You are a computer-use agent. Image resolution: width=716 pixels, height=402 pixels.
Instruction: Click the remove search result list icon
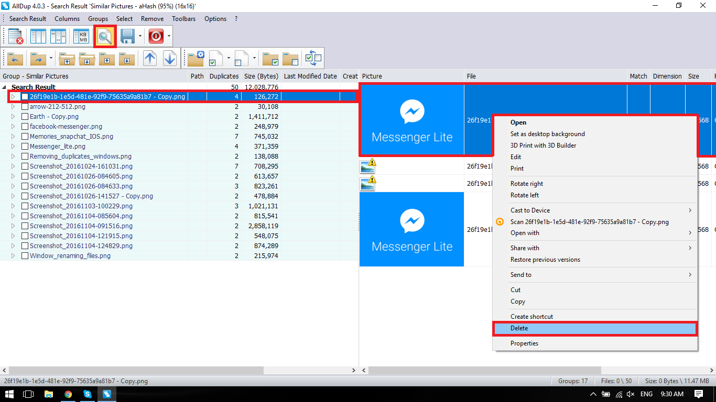coord(16,36)
